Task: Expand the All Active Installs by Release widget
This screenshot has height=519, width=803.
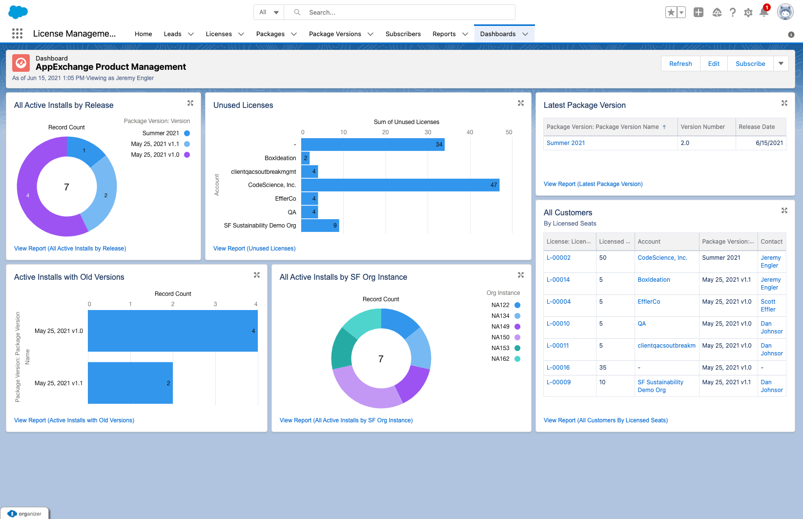Action: (190, 103)
